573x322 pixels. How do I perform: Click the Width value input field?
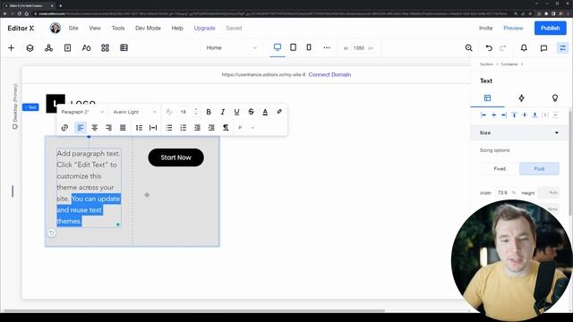[503, 192]
